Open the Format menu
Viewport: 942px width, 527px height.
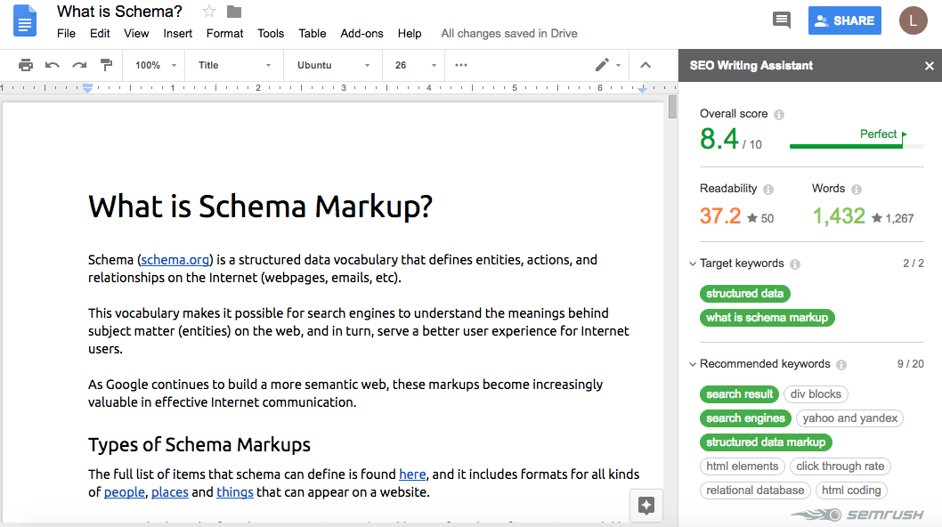tap(224, 34)
